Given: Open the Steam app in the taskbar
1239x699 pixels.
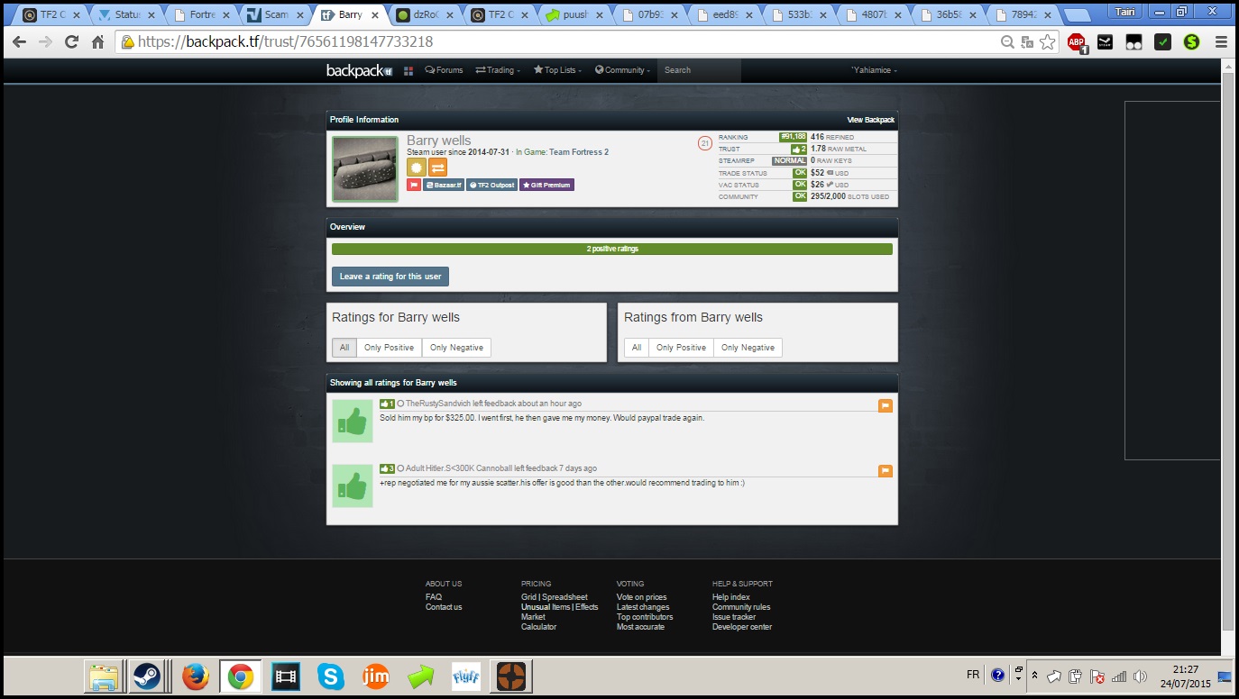Looking at the screenshot, I should point(147,676).
